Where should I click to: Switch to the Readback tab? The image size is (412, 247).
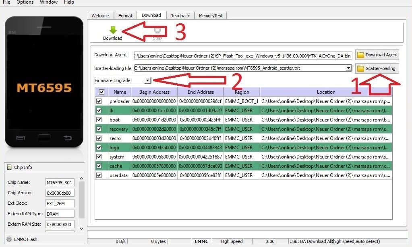point(180,16)
